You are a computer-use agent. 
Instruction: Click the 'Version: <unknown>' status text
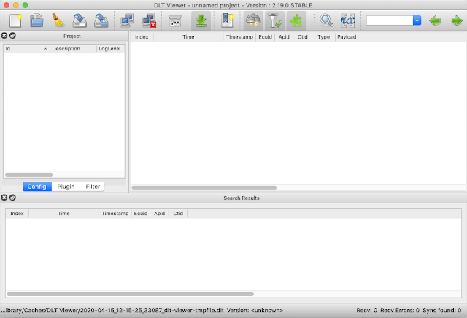click(255, 310)
